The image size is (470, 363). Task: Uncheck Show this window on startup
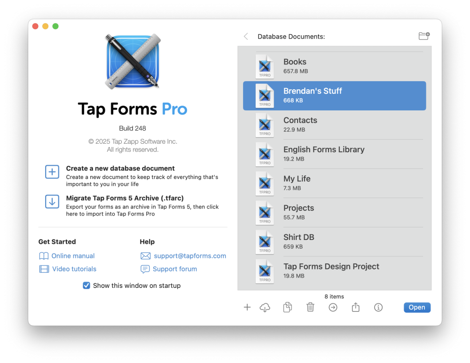pos(86,286)
